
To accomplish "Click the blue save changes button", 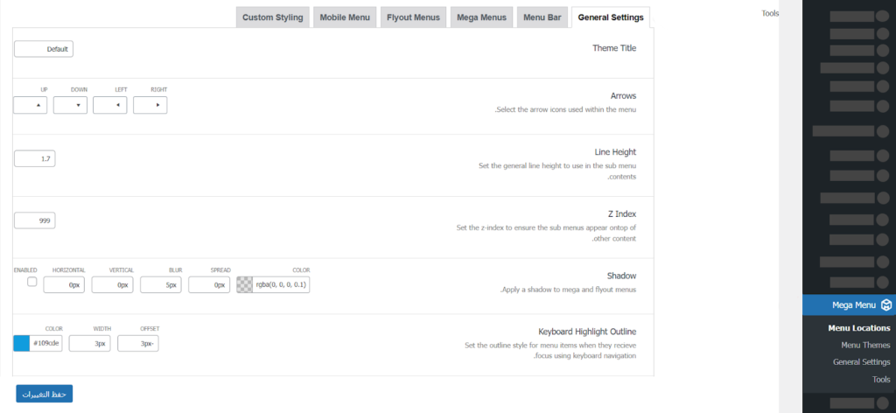I will coord(44,394).
